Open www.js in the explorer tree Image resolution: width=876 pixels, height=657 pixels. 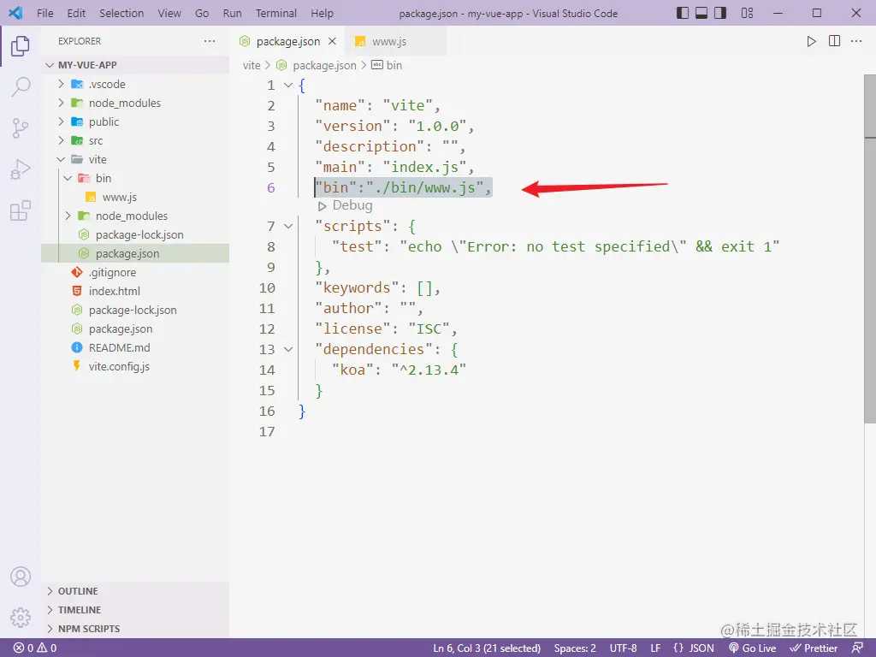pyautogui.click(x=135, y=198)
